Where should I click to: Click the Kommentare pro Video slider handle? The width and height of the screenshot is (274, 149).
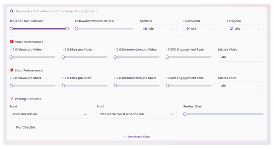tap(115, 57)
